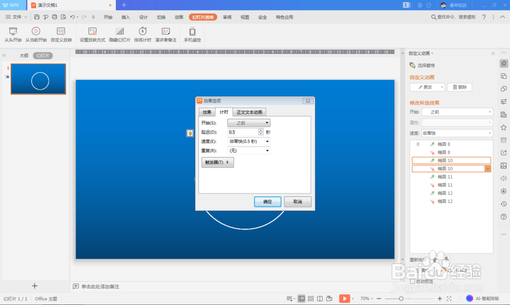This screenshot has height=305, width=510.
Task: Select the 从头开始 slideshow icon
Action: pos(13,34)
